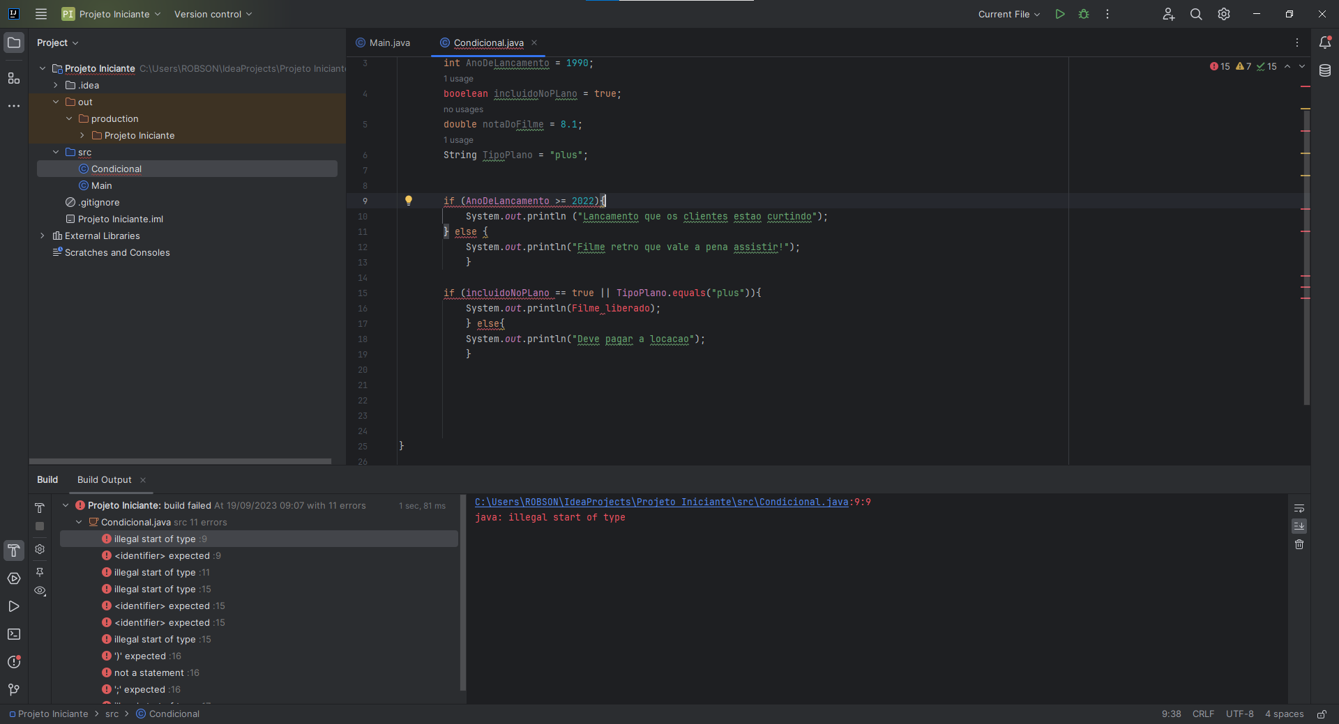Open the Services tool window
The height and width of the screenshot is (724, 1339).
point(14,578)
